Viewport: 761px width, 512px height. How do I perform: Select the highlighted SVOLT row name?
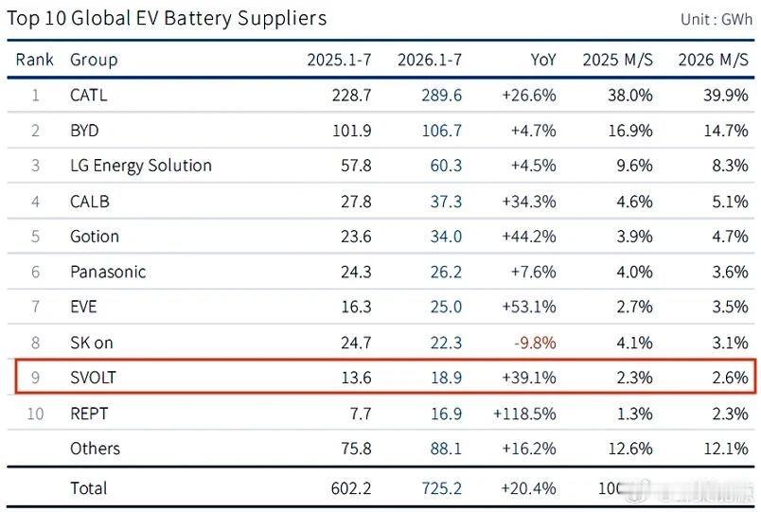pos(93,378)
